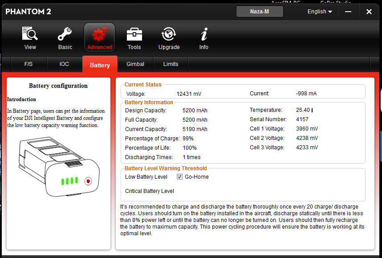Click the Battery Information section title
Viewport: 382px width, 258px height.
[149, 102]
